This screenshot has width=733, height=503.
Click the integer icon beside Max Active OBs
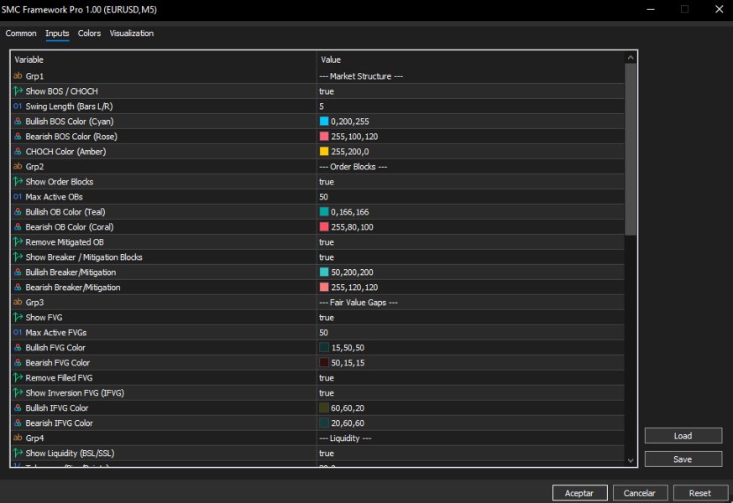[18, 196]
